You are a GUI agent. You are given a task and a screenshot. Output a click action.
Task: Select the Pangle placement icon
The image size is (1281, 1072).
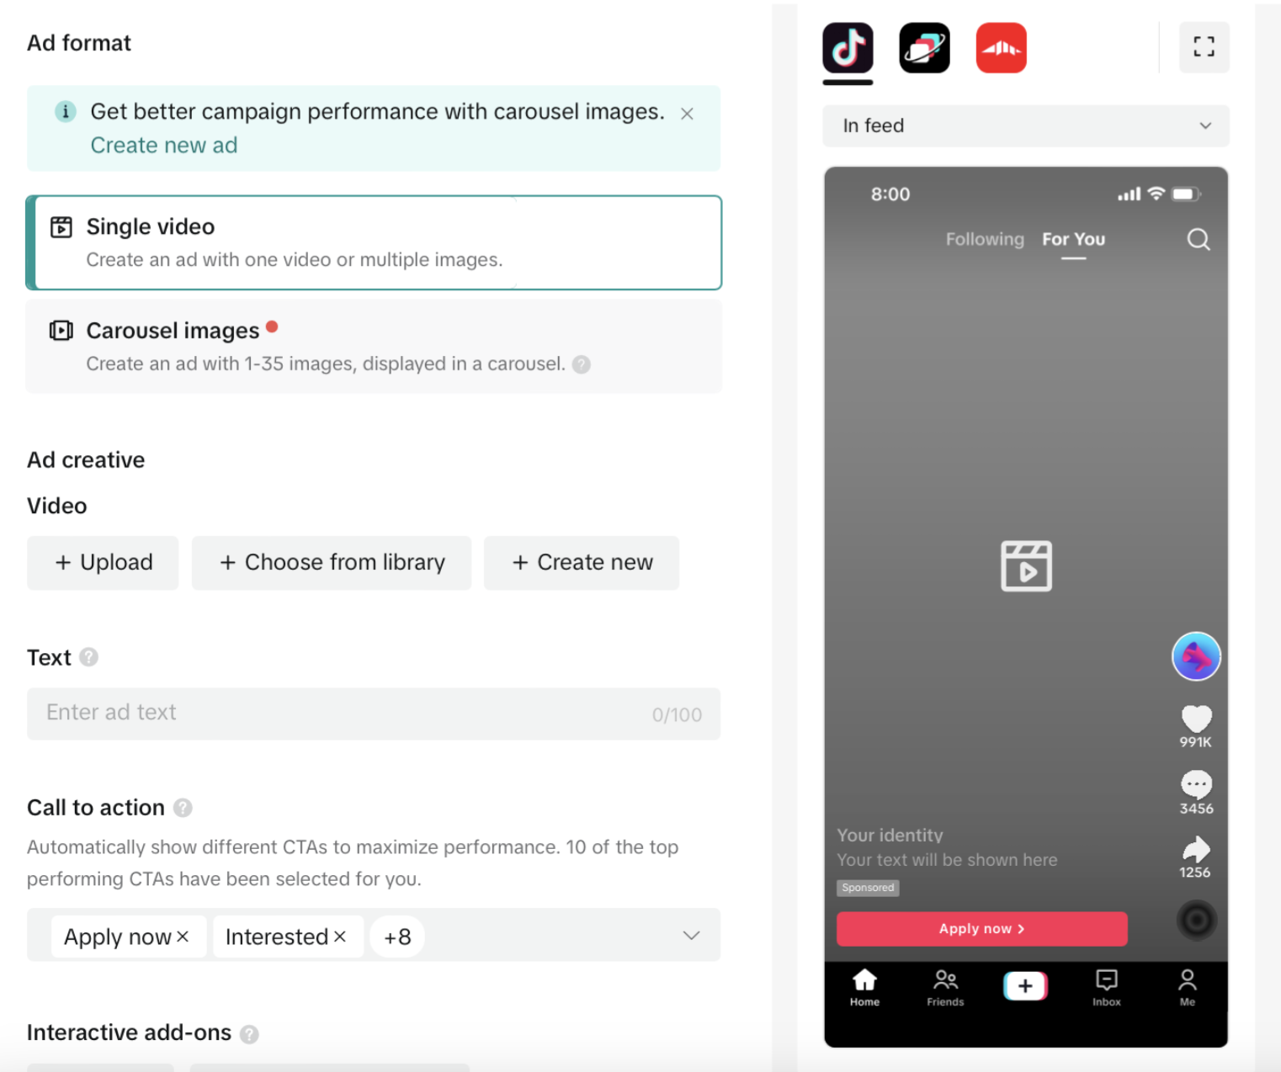click(x=923, y=48)
